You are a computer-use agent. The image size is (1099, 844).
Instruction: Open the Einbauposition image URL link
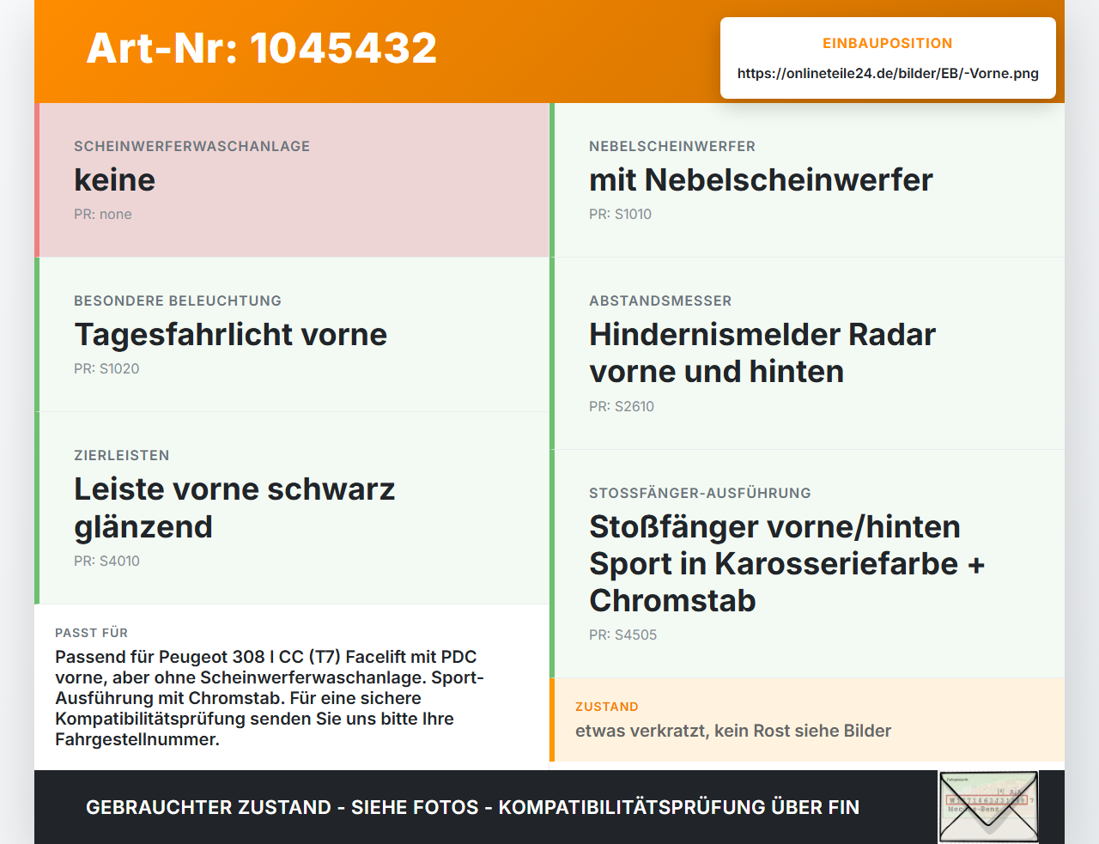(x=888, y=74)
